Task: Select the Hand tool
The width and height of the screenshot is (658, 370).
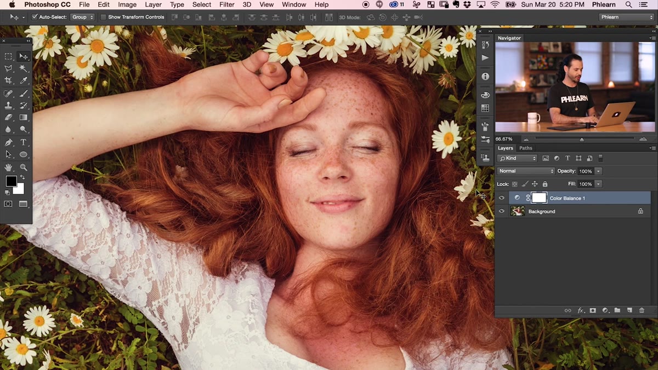Action: pos(9,167)
